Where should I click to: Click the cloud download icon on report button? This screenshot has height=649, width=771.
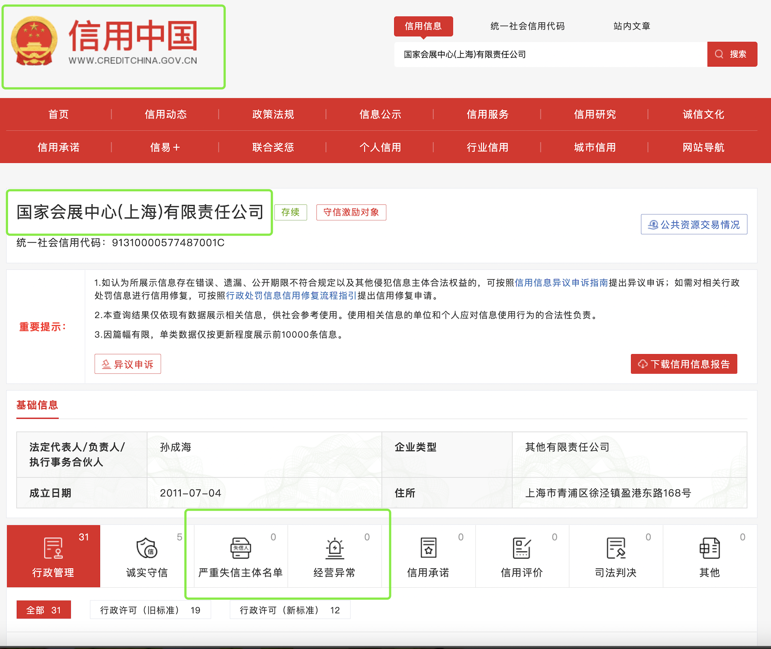tap(642, 364)
